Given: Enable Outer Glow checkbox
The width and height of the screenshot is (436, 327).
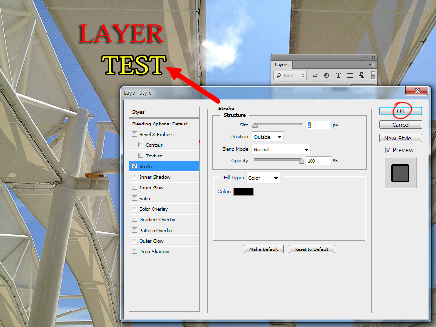Looking at the screenshot, I should (x=134, y=240).
